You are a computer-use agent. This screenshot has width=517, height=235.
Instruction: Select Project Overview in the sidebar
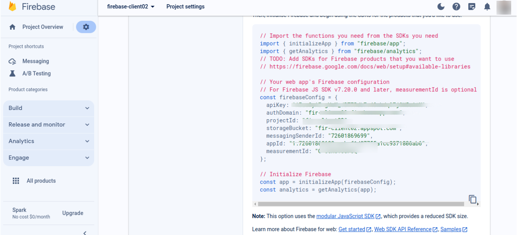(43, 27)
